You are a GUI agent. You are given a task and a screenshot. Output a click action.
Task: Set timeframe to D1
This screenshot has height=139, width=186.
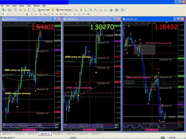pyautogui.click(x=79, y=14)
